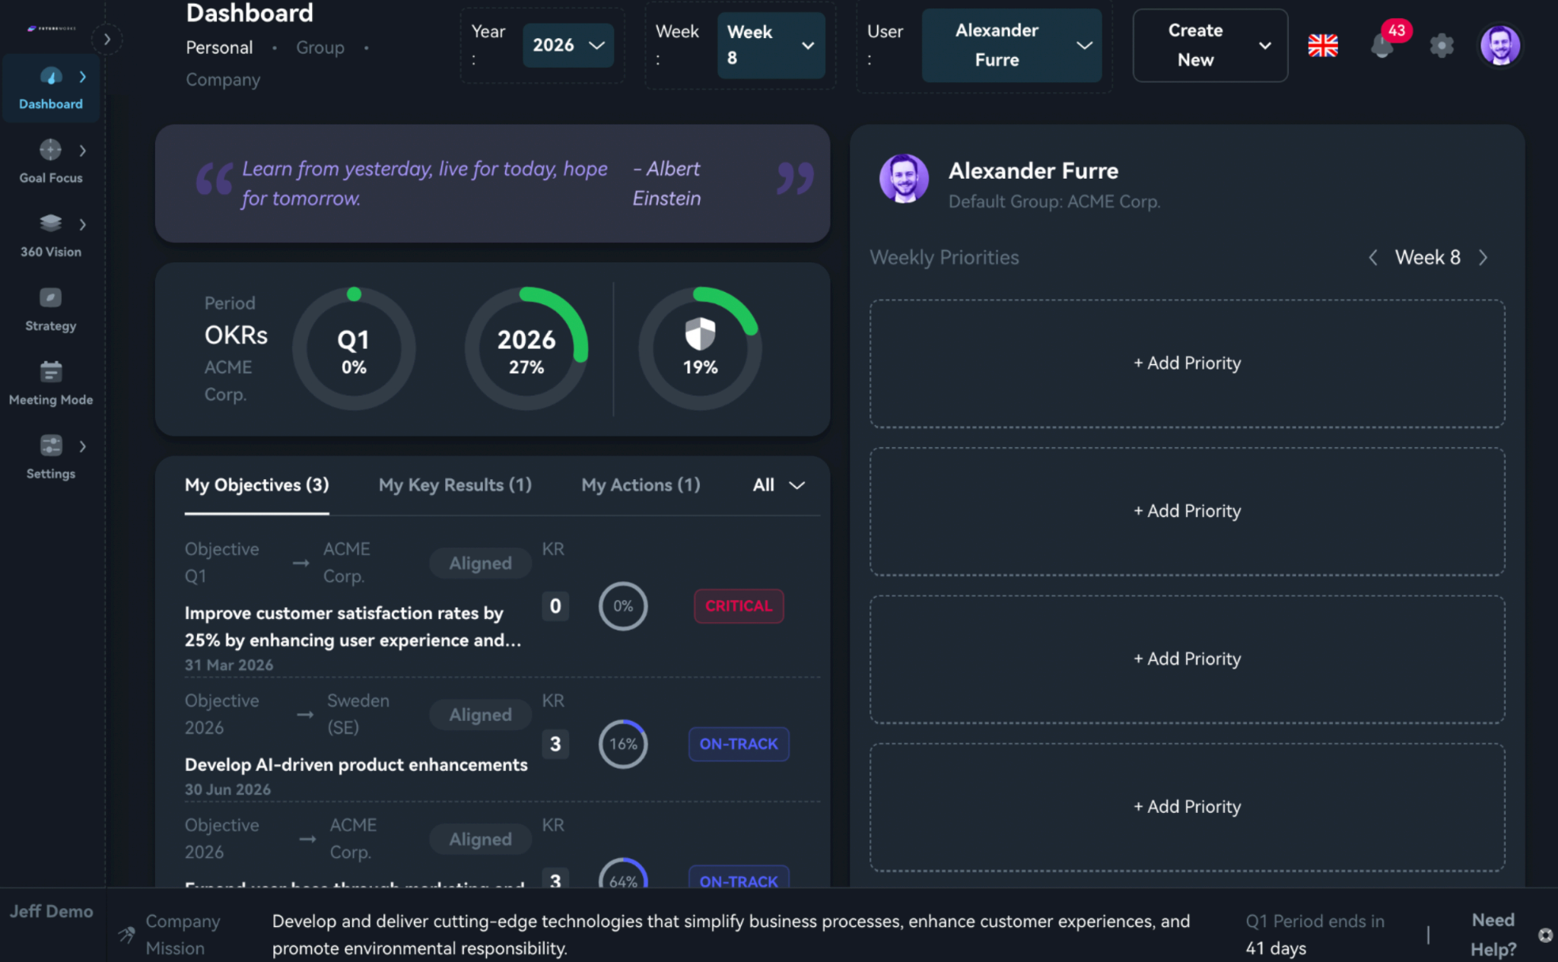The width and height of the screenshot is (1558, 962).
Task: Click the Company Mission rocket icon
Action: (126, 935)
